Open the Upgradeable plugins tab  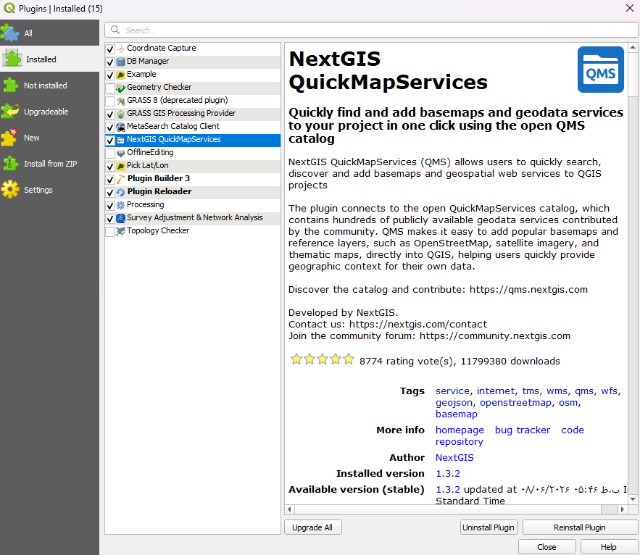49,112
